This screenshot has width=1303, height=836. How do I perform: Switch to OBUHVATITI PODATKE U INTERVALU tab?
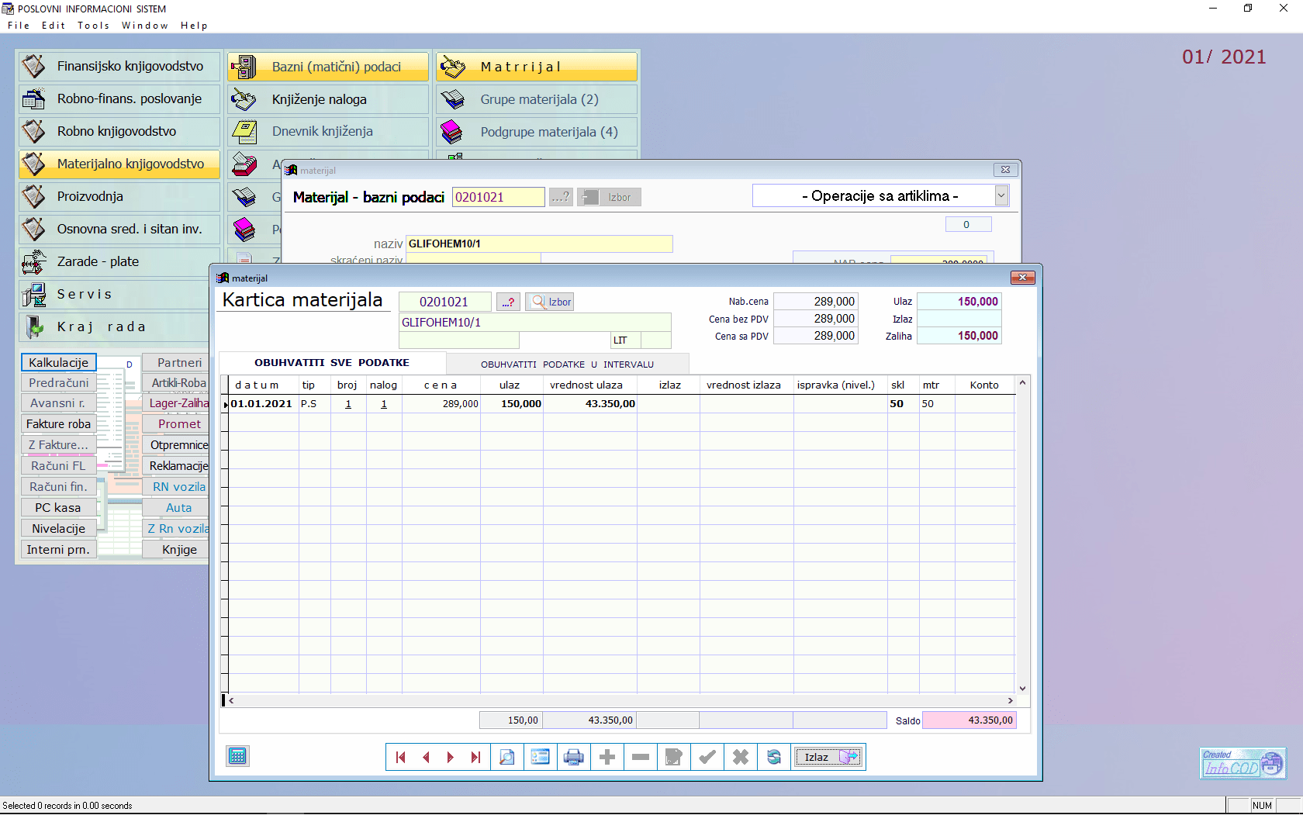click(567, 364)
